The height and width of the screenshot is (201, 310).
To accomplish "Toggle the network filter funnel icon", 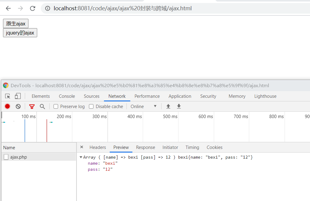I will (32, 107).
